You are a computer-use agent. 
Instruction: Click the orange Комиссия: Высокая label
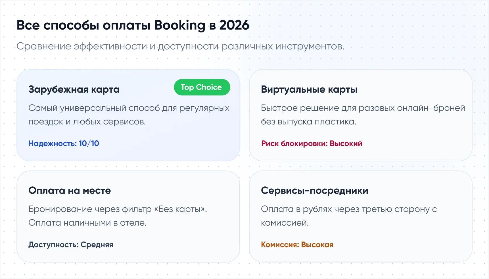297,245
